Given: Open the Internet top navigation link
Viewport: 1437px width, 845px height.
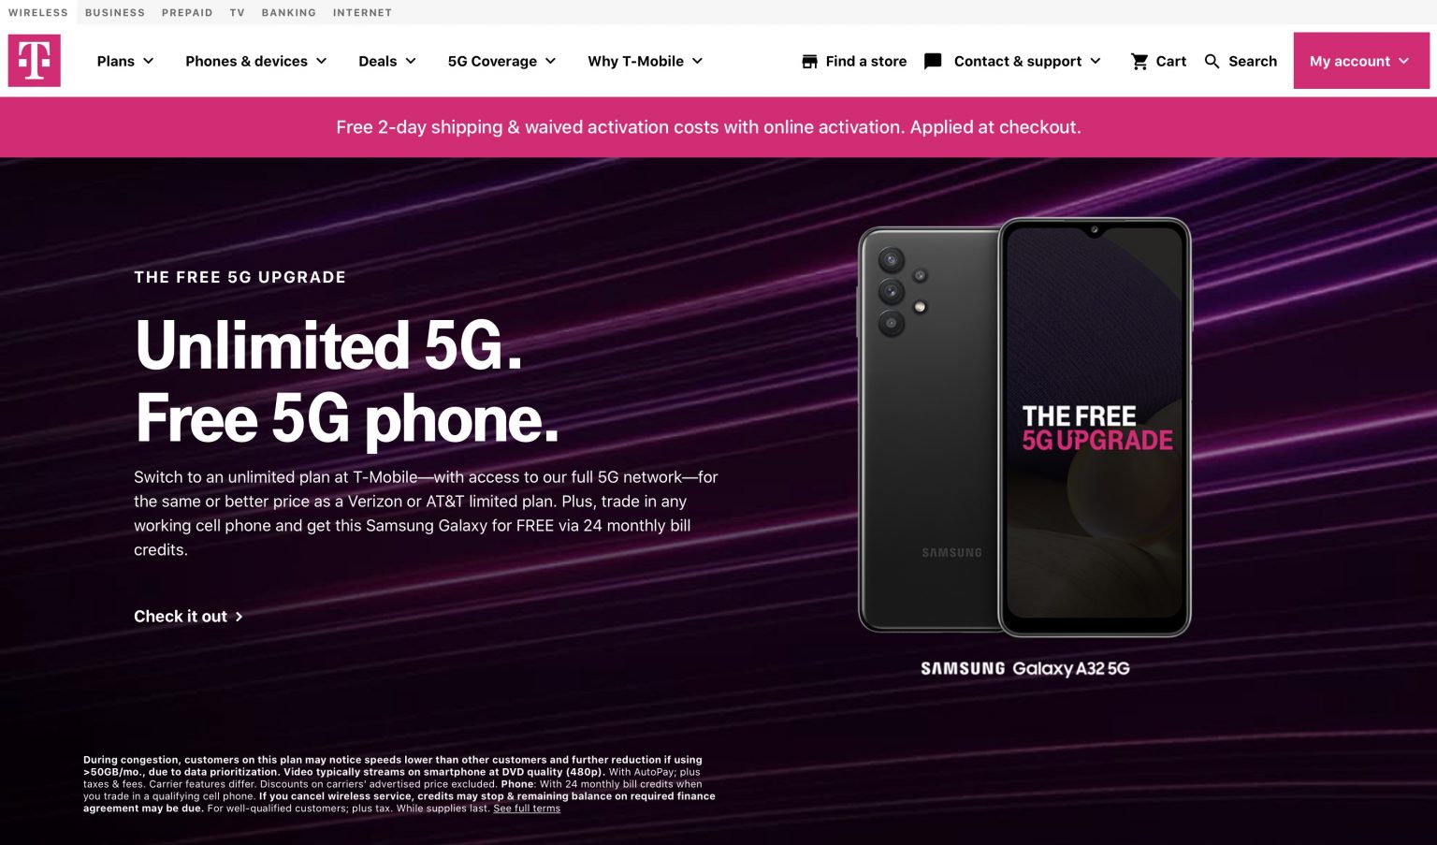Looking at the screenshot, I should point(362,12).
